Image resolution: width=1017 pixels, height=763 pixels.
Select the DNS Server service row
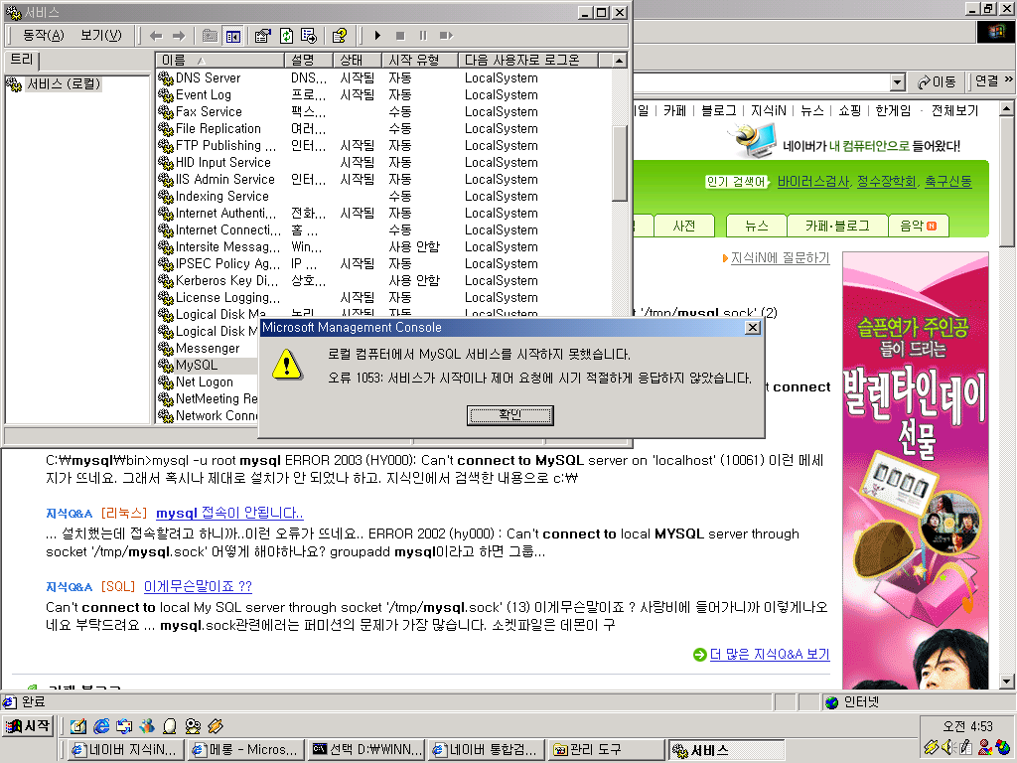pos(384,77)
